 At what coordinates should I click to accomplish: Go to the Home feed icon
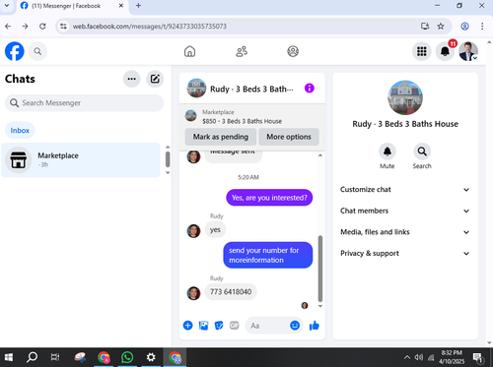pyautogui.click(x=189, y=51)
